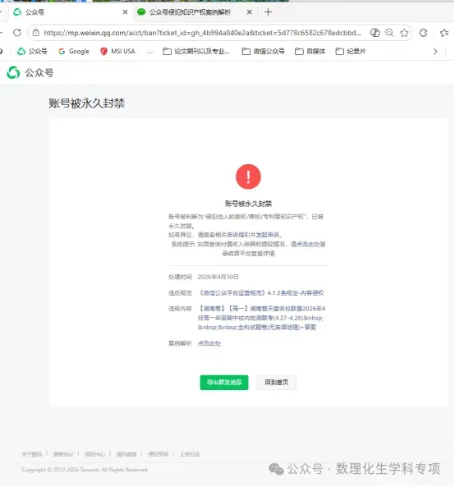Open the 服务协议 footer link
455x487 pixels.
click(x=63, y=454)
